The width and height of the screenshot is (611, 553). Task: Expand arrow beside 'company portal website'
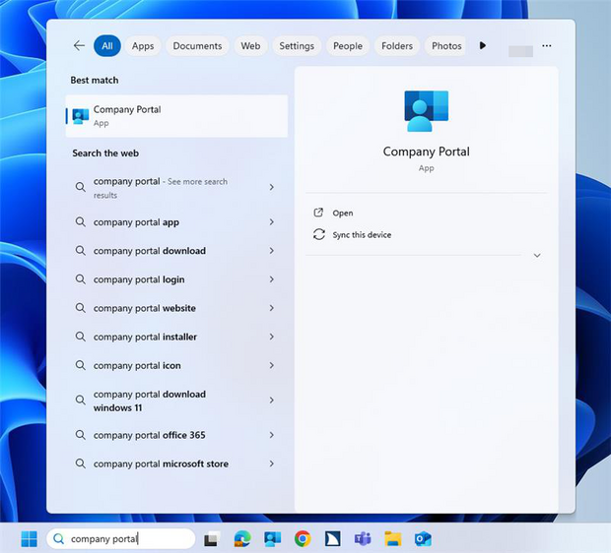pyautogui.click(x=272, y=308)
